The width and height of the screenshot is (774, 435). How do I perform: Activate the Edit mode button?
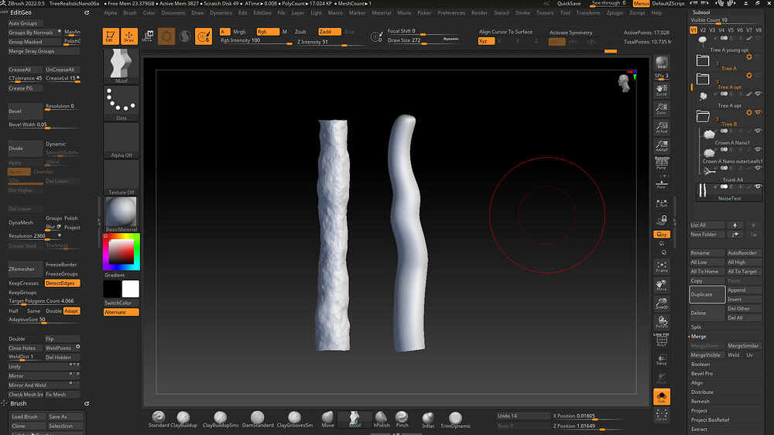(x=111, y=36)
